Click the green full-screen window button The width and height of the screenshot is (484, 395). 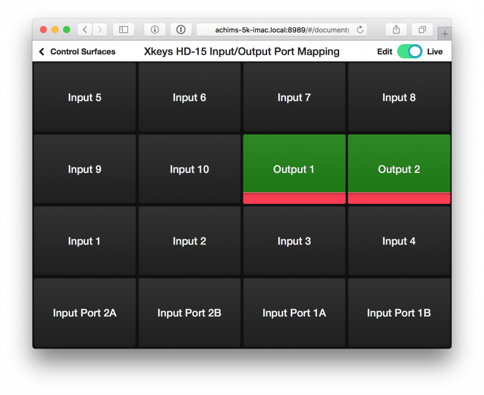click(x=66, y=30)
